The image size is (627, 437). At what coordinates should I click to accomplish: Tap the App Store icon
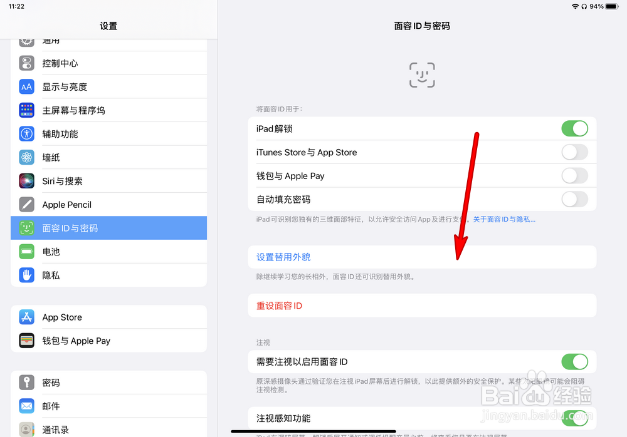(x=27, y=317)
